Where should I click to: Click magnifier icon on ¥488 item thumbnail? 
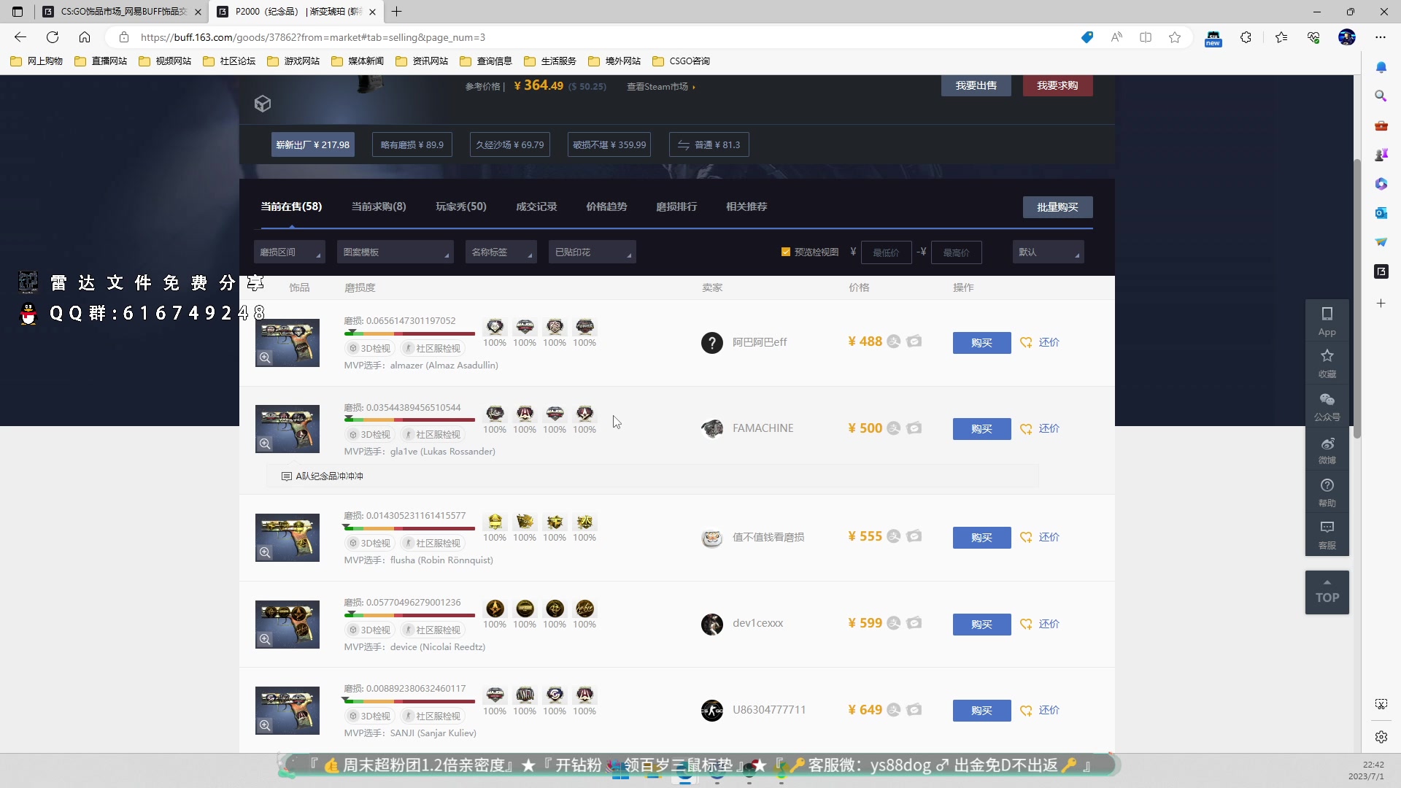(265, 358)
